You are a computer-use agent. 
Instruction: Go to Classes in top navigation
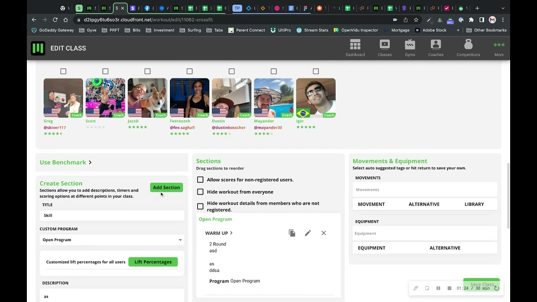pyautogui.click(x=385, y=48)
